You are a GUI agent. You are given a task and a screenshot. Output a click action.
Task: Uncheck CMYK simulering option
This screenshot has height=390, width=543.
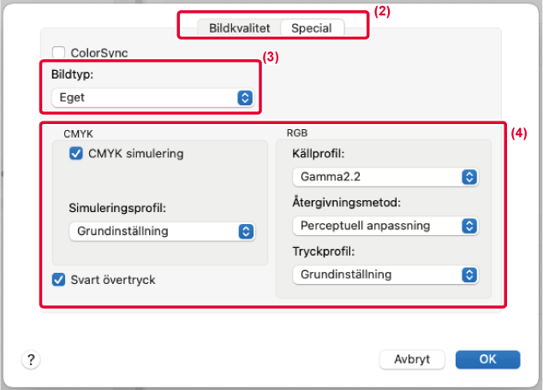pyautogui.click(x=75, y=154)
